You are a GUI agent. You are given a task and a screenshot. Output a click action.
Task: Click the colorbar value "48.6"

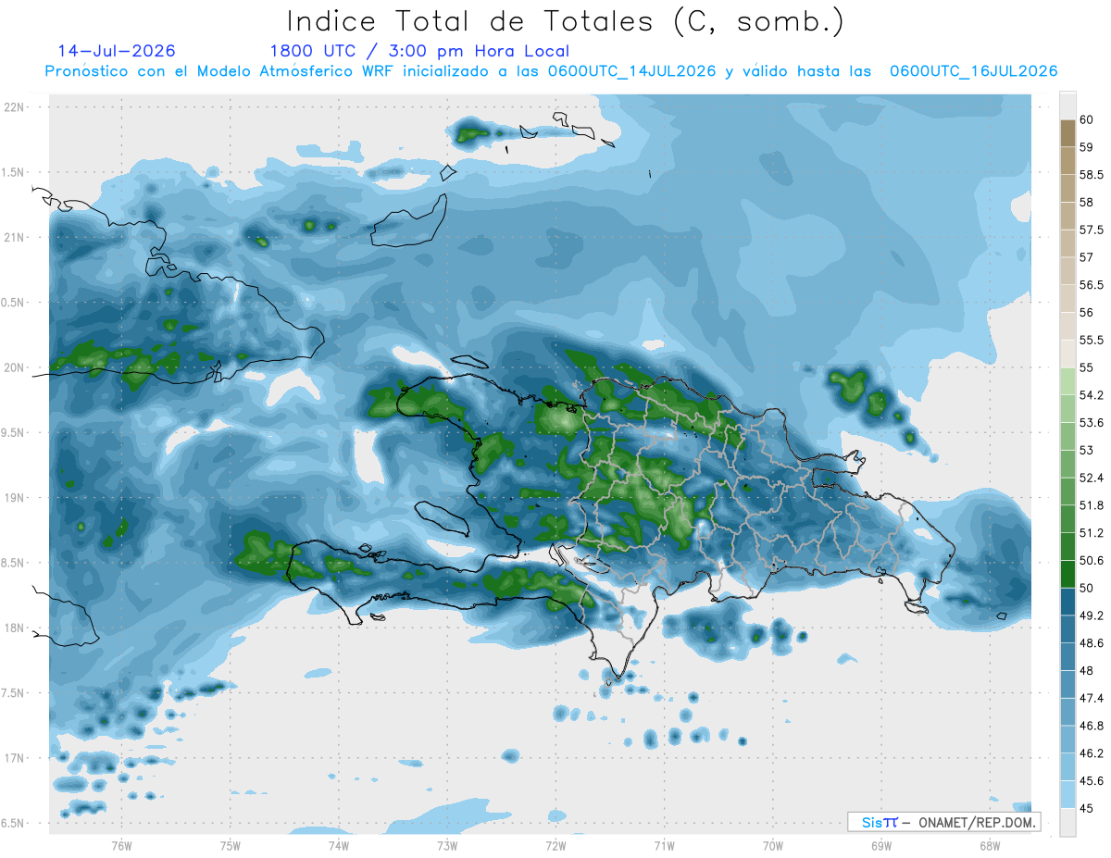point(1092,643)
